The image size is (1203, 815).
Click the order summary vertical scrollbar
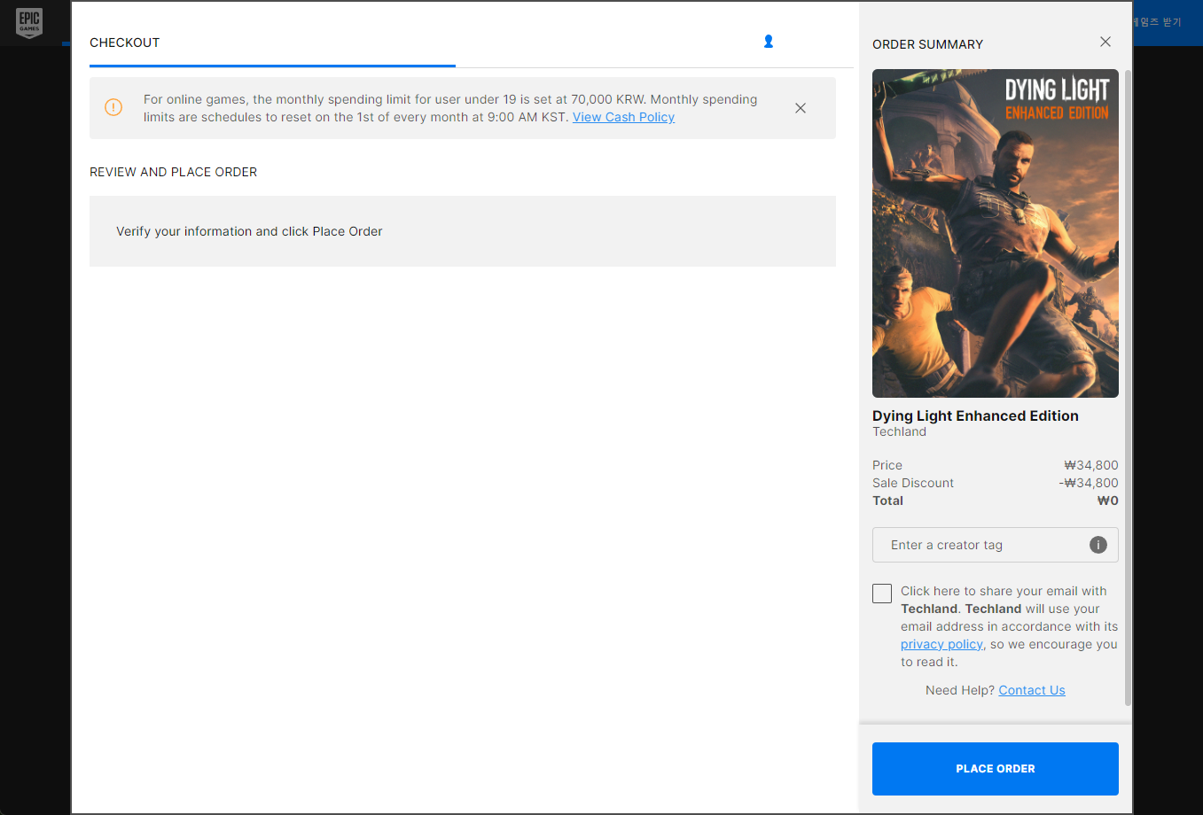point(1128,388)
